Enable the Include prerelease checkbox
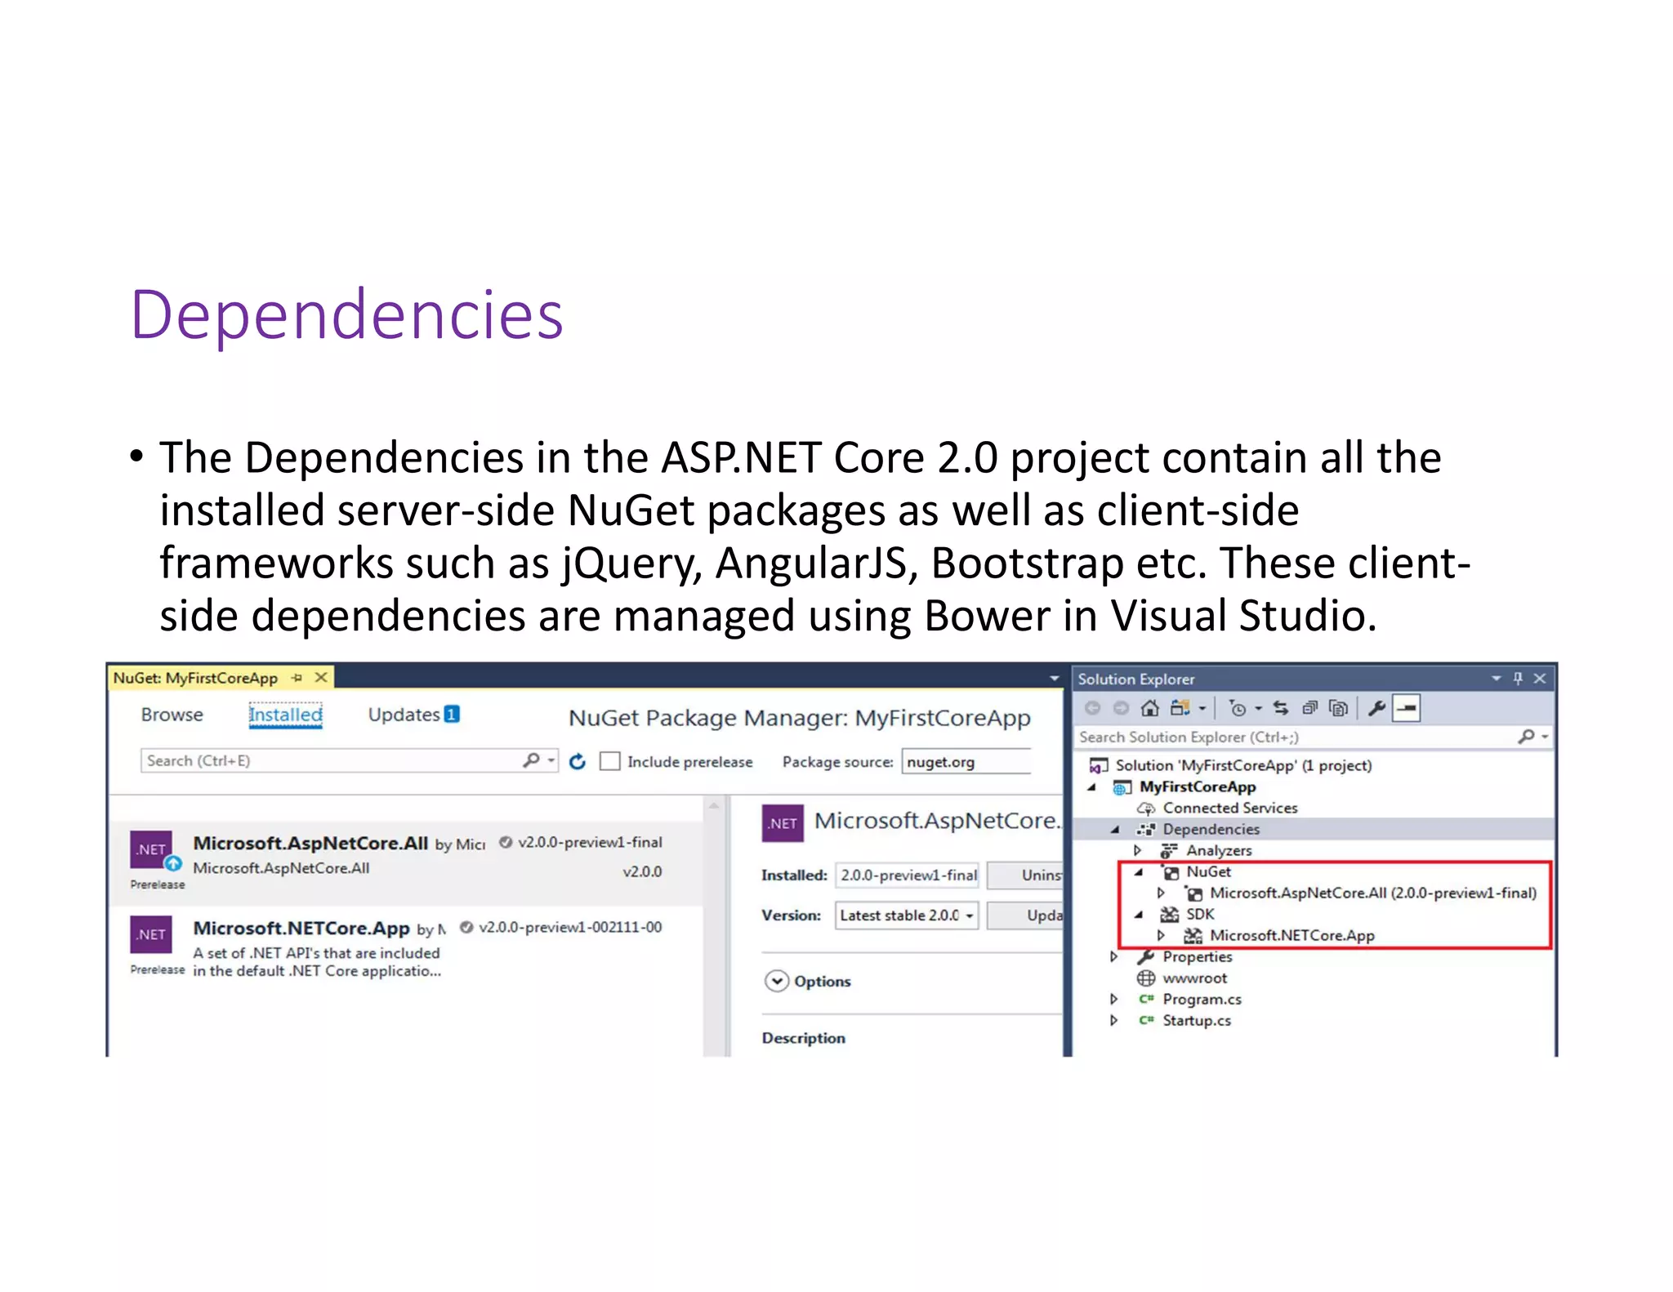This screenshot has width=1673, height=1292. (x=610, y=761)
